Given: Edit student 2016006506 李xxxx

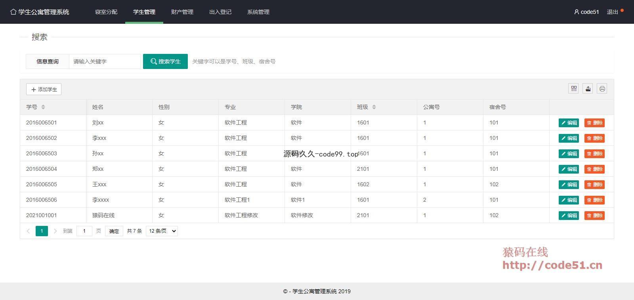Looking at the screenshot, I should pos(569,200).
